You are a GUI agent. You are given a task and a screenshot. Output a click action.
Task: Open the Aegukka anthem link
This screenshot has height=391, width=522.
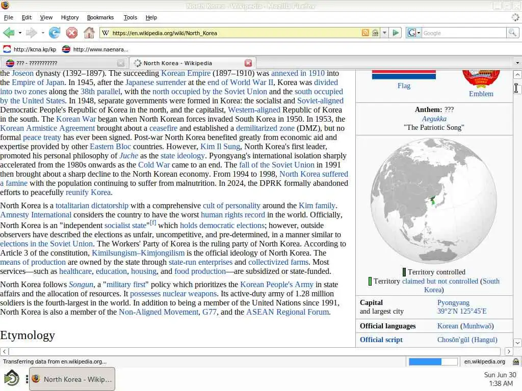click(x=434, y=119)
